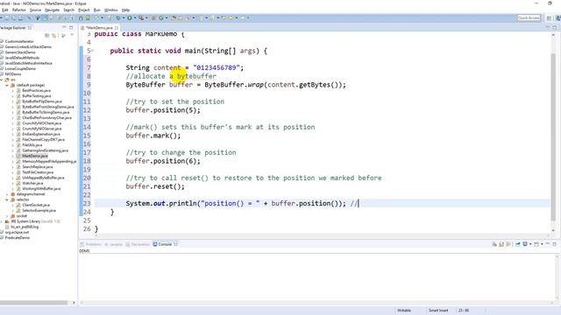This screenshot has height=315, width=561.
Task: Open the Package Explorer view menu
Action: coord(72,35)
